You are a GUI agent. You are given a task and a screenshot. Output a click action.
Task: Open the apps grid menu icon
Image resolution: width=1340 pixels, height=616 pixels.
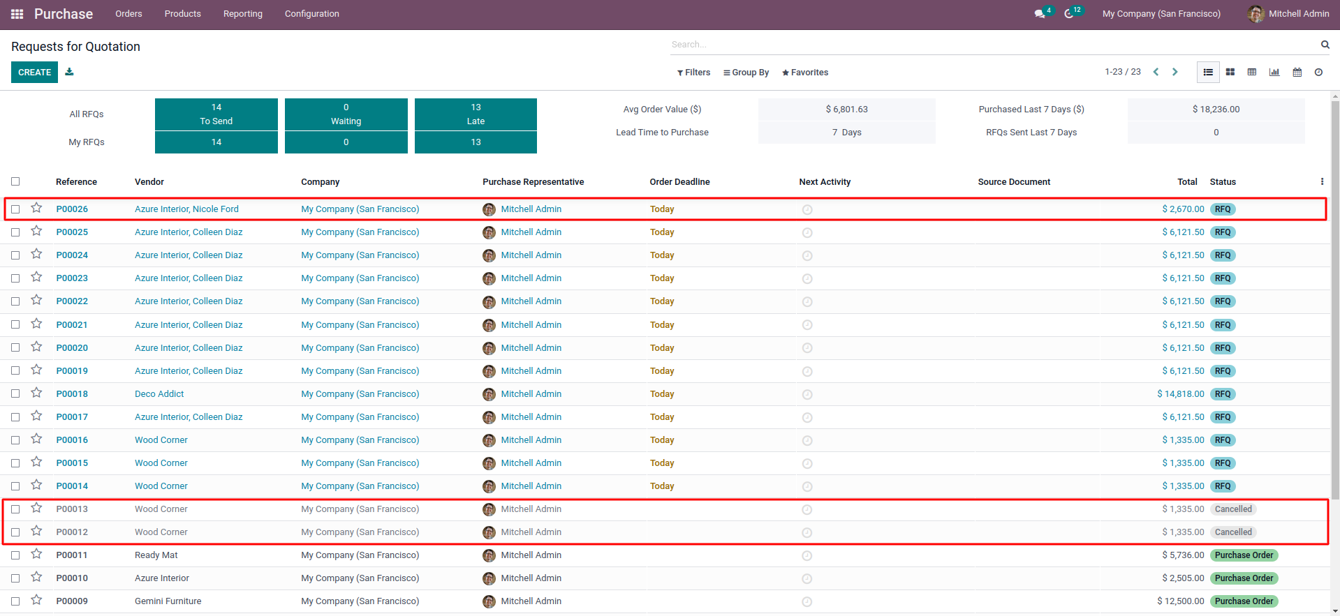[17, 14]
